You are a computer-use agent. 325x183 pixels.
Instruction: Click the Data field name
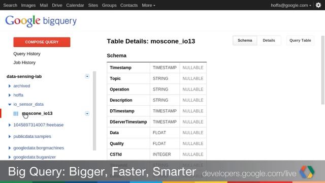pos(114,133)
